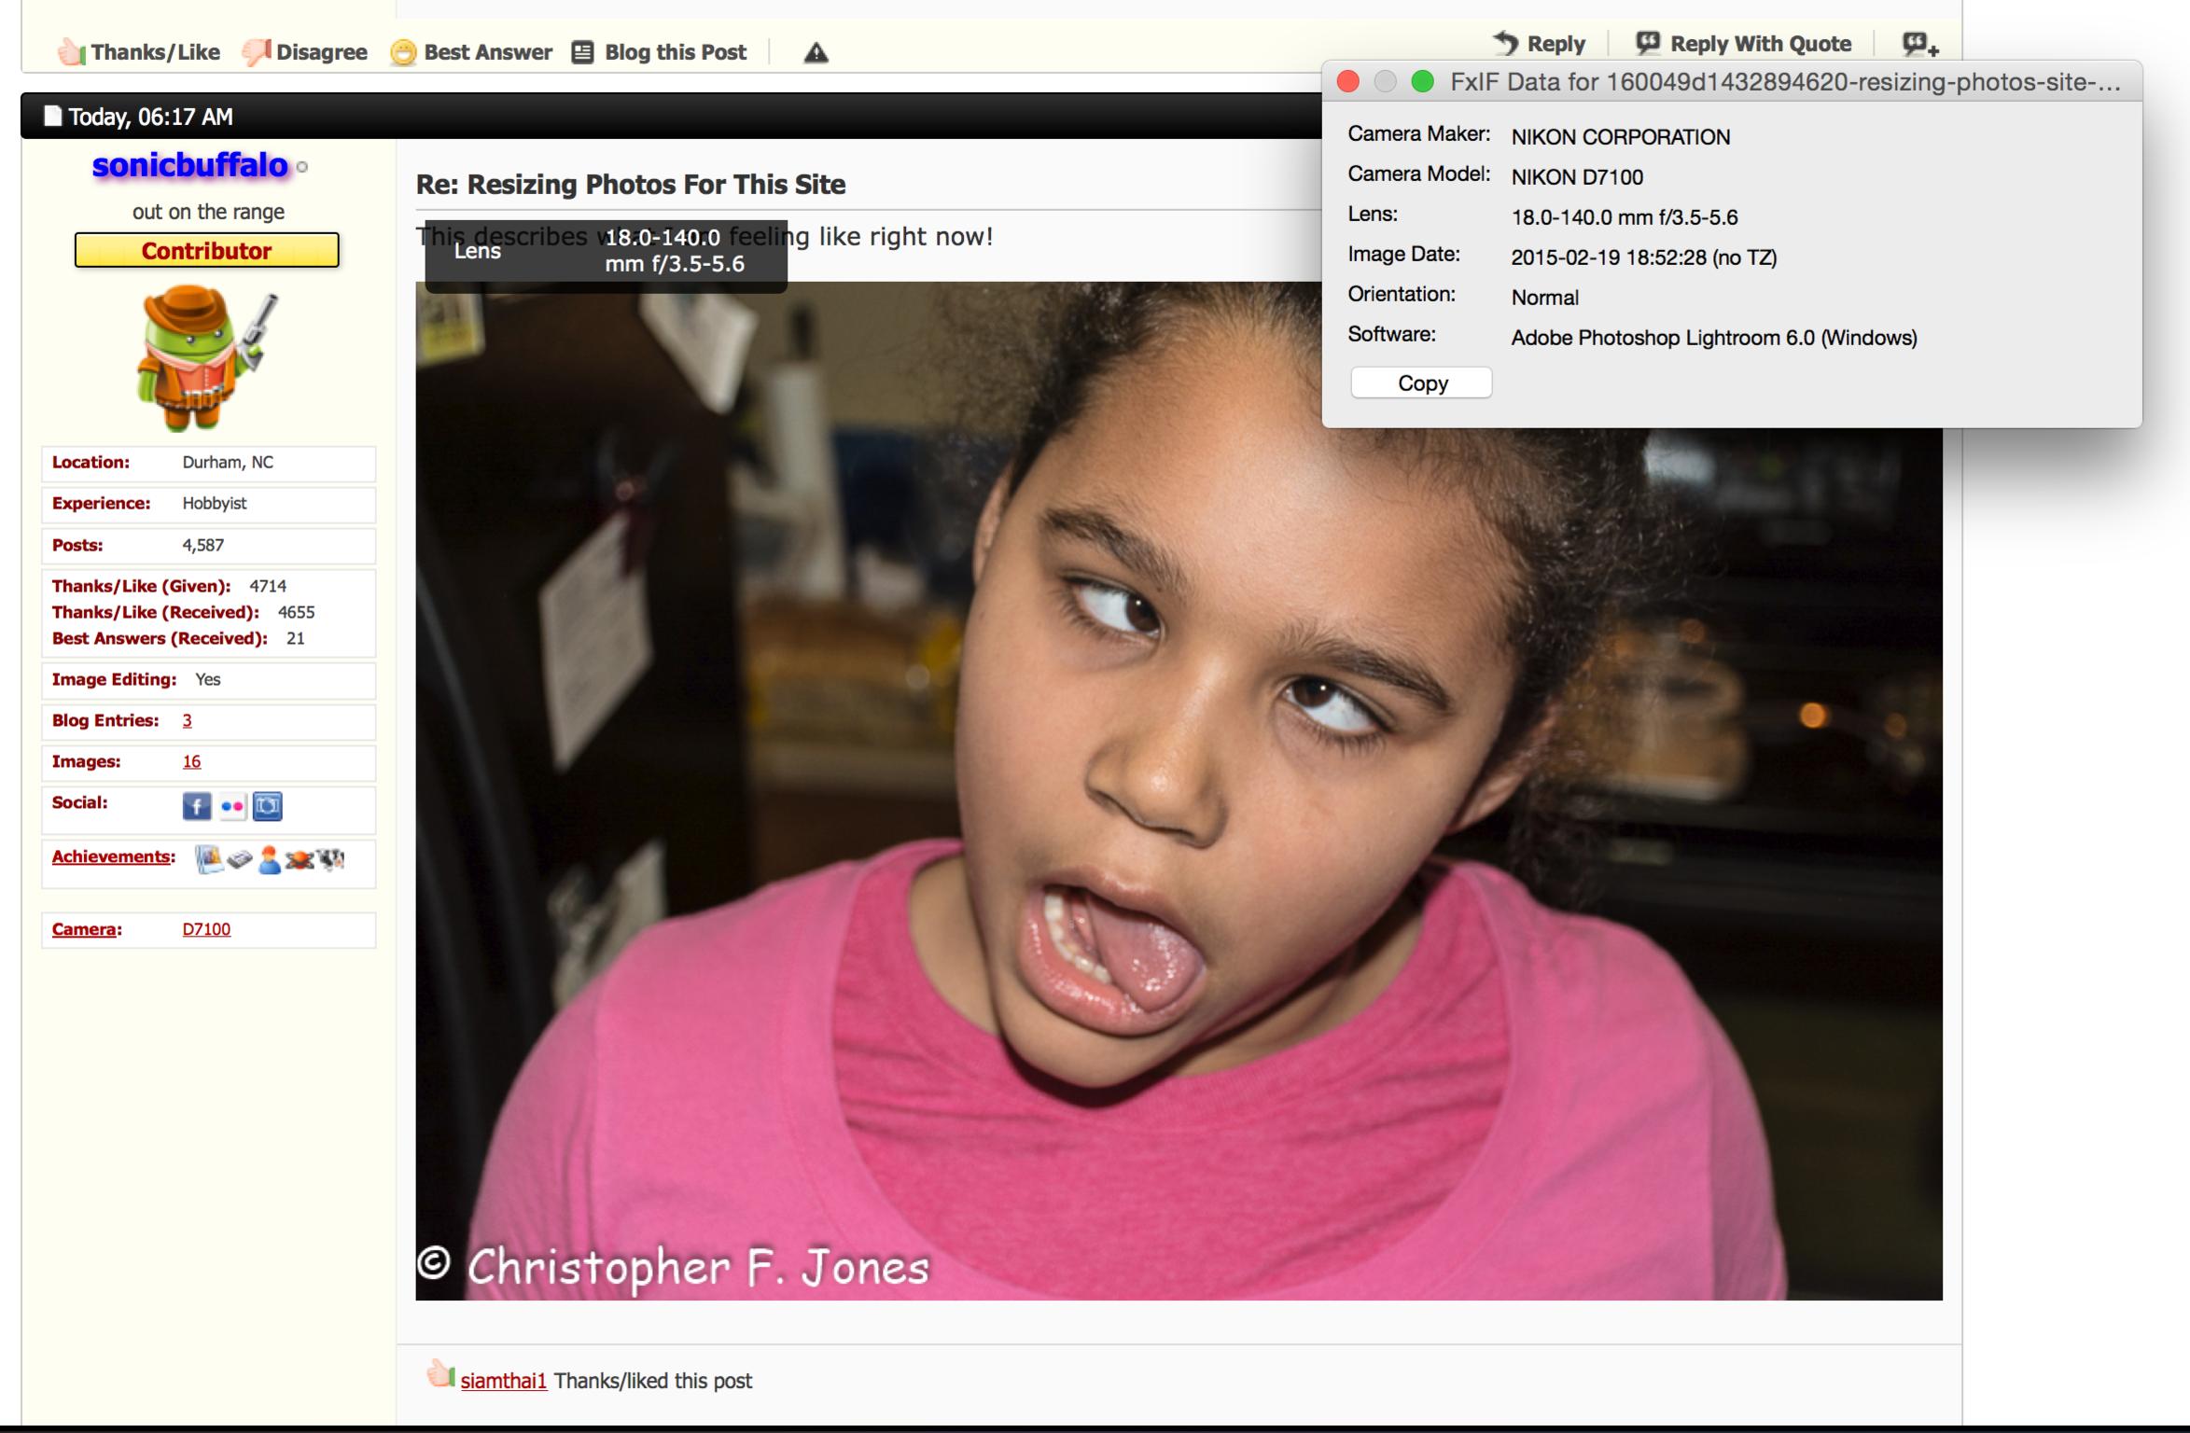The image size is (2190, 1433).
Task: Click the Reply button
Action: tap(1540, 44)
